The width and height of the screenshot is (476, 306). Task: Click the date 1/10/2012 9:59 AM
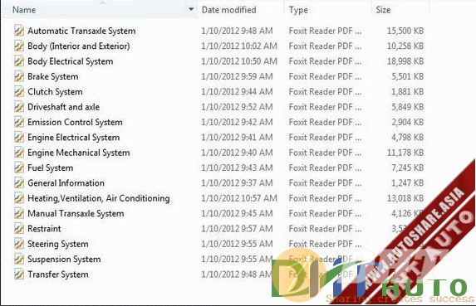coord(237,76)
